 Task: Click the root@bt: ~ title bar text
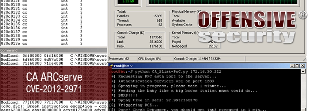(123, 66)
